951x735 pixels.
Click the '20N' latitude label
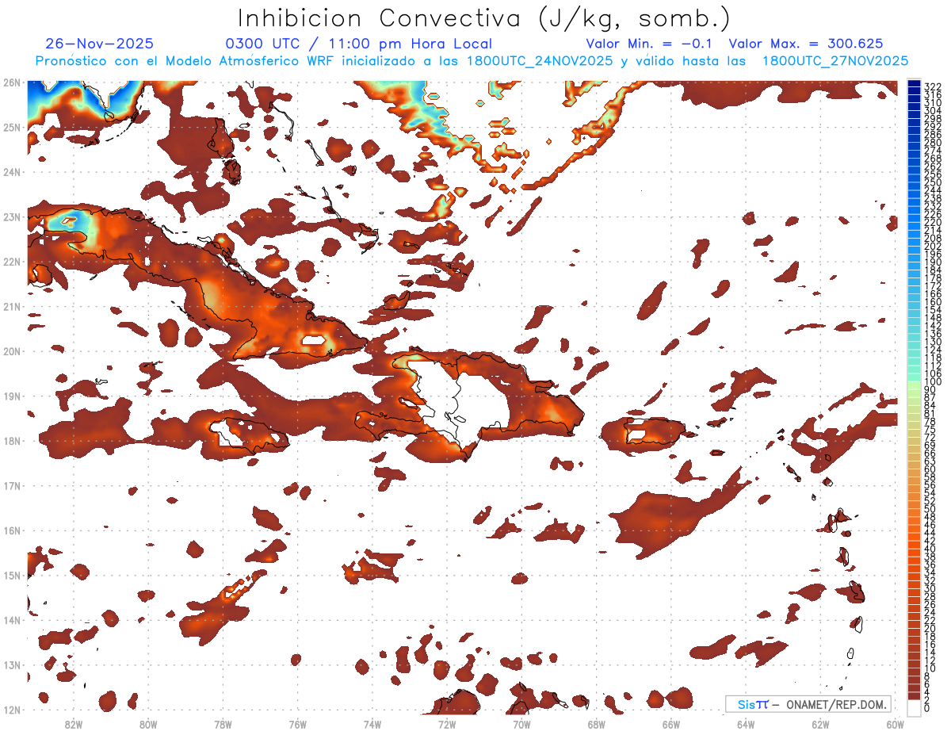tap(11, 351)
